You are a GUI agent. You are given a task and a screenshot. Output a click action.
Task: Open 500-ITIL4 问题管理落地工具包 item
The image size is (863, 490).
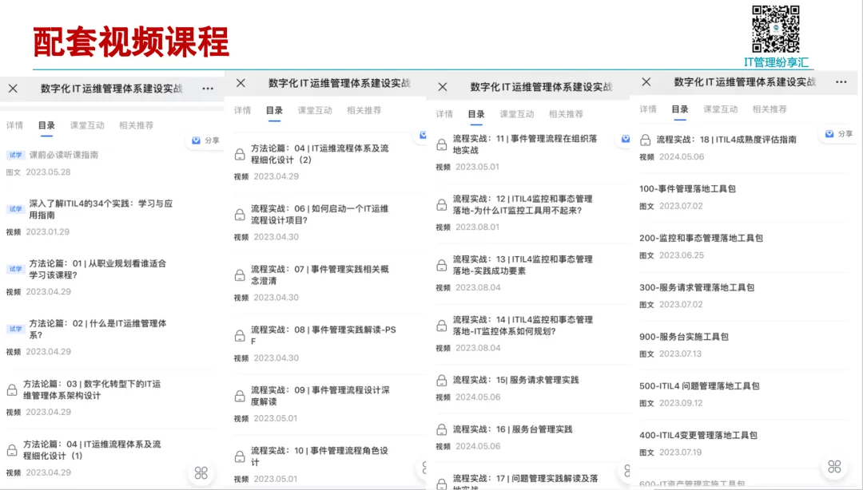(699, 386)
